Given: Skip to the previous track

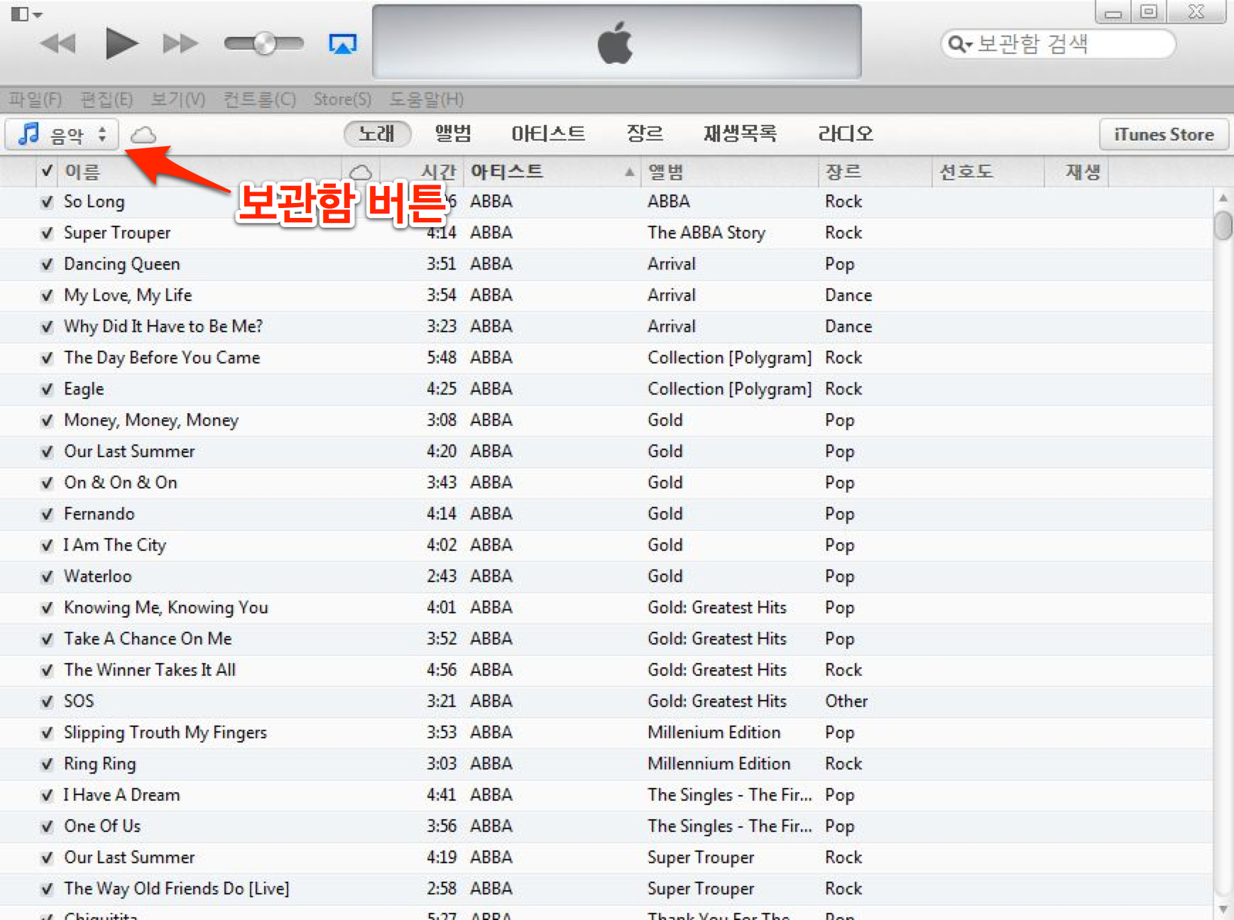Looking at the screenshot, I should (58, 44).
